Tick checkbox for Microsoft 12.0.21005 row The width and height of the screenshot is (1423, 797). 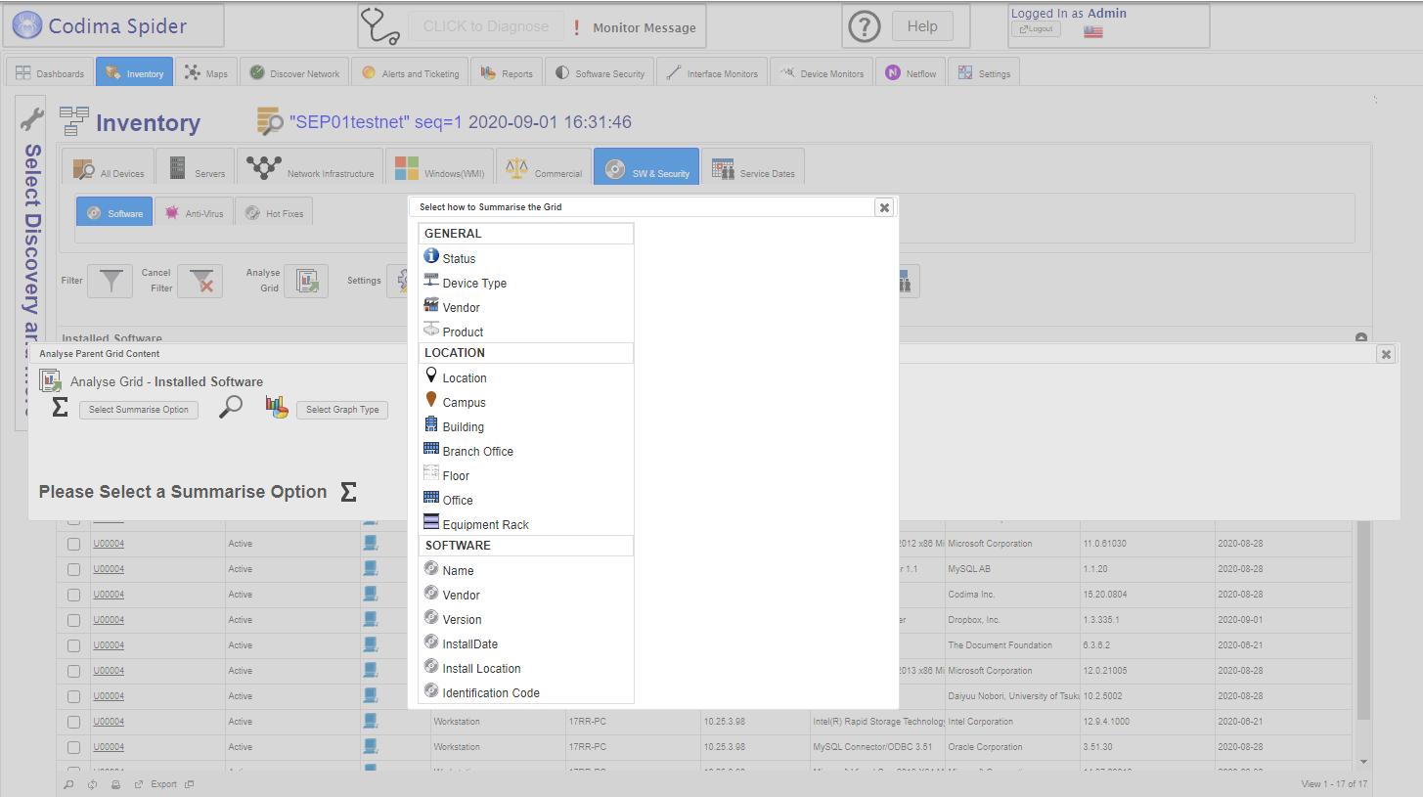(x=73, y=671)
